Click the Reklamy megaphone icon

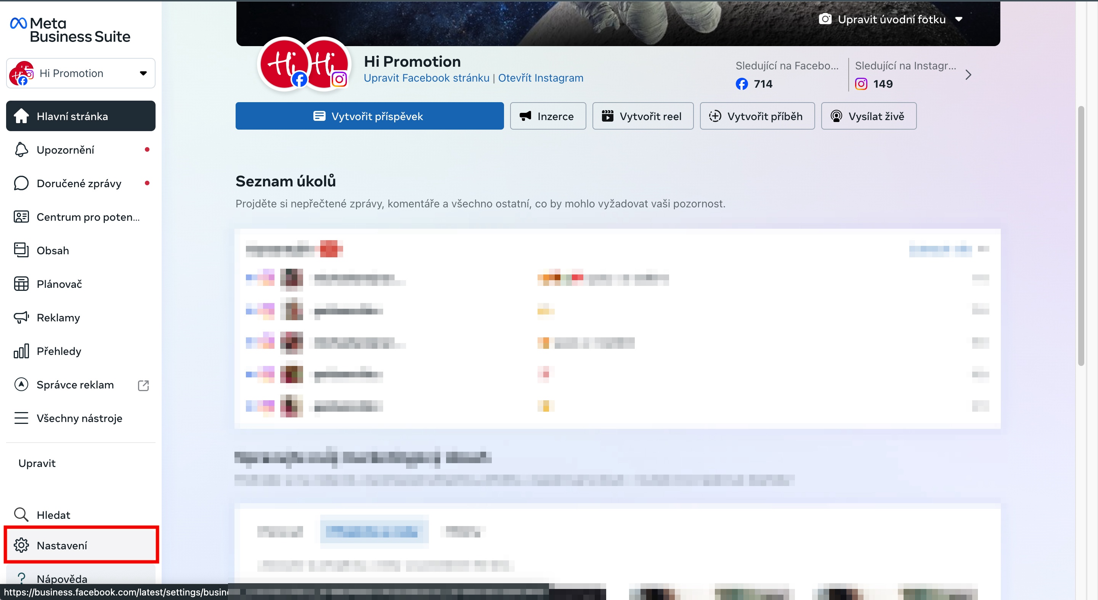pos(21,318)
